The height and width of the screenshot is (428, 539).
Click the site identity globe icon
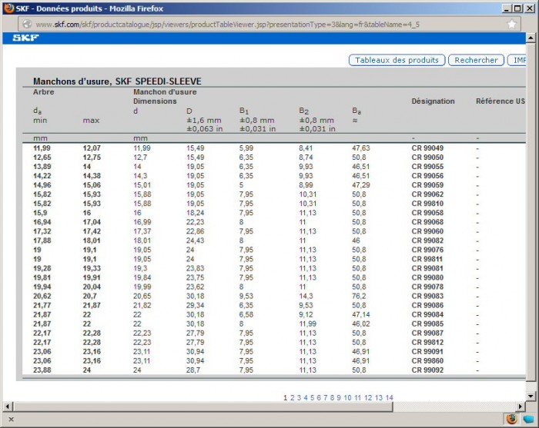pos(27,24)
